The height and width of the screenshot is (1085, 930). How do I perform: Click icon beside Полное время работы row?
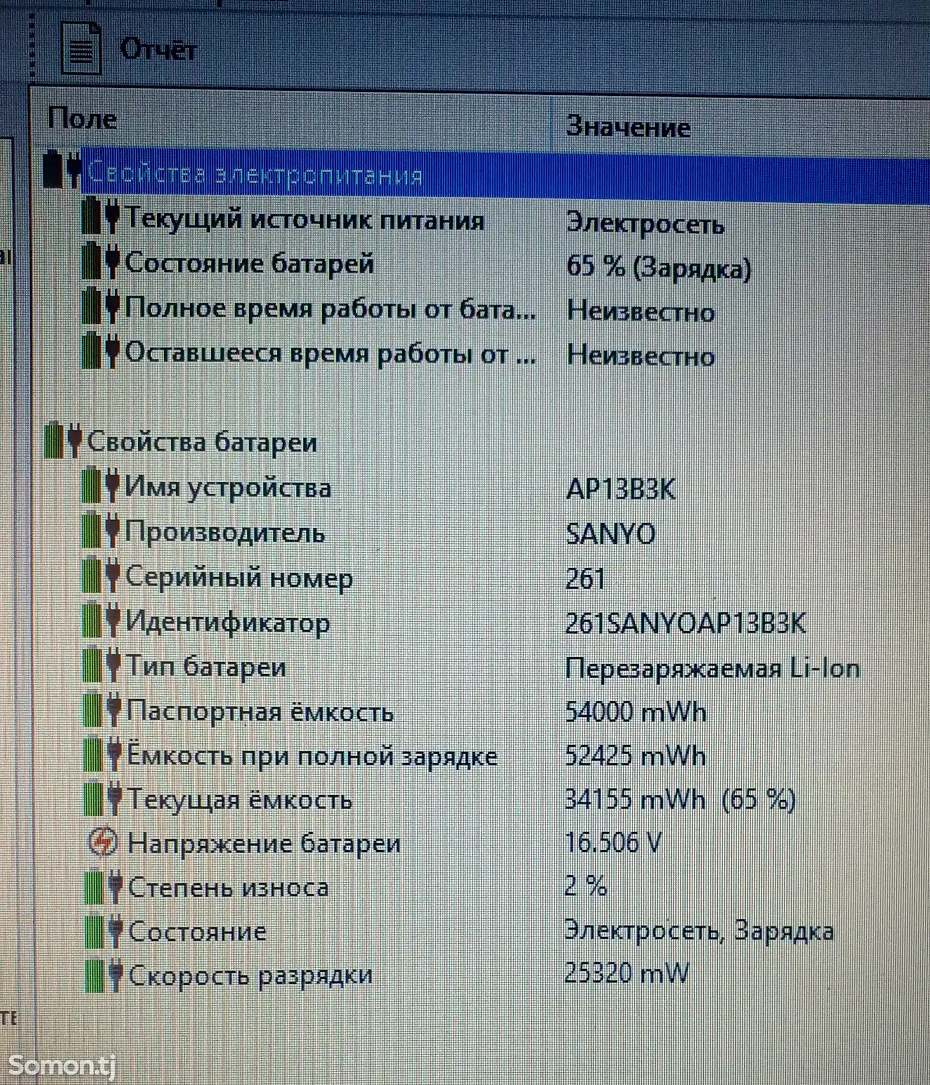(x=100, y=305)
